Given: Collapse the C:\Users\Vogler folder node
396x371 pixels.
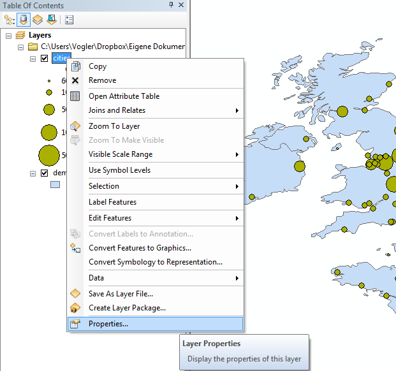Looking at the screenshot, I should click(x=20, y=47).
